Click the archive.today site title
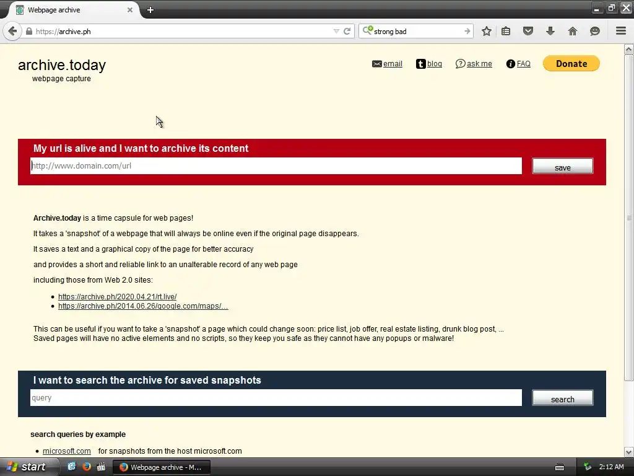634x476 pixels. [x=62, y=64]
